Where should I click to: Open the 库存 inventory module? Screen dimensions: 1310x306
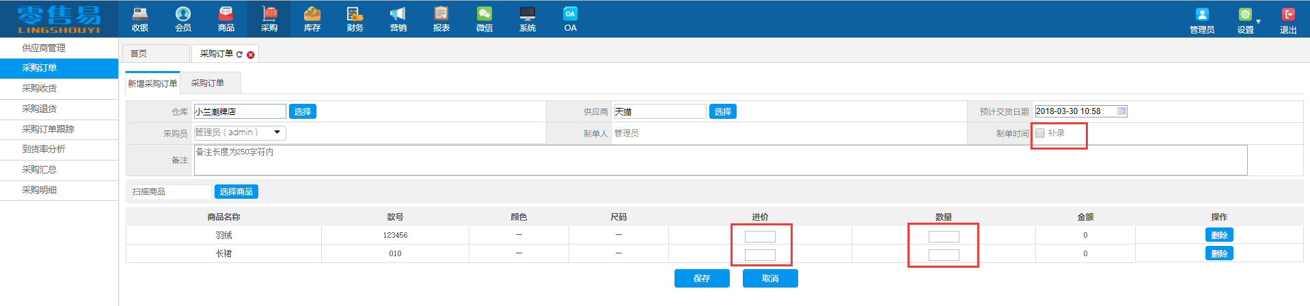[x=312, y=19]
